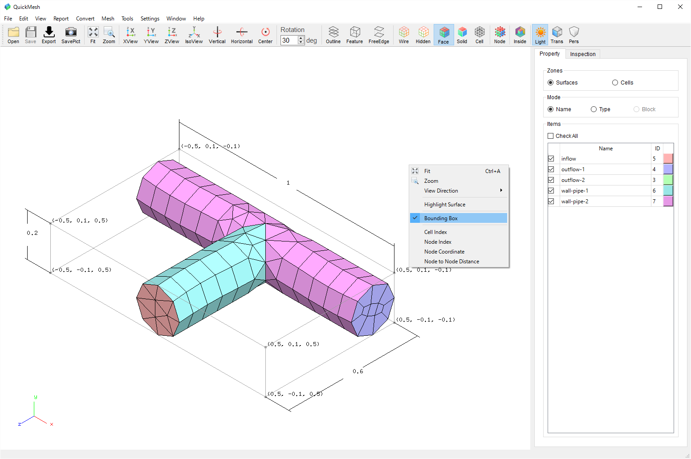The height and width of the screenshot is (459, 691).
Task: Uncheck the outflow-1 item checkbox
Action: pos(551,169)
